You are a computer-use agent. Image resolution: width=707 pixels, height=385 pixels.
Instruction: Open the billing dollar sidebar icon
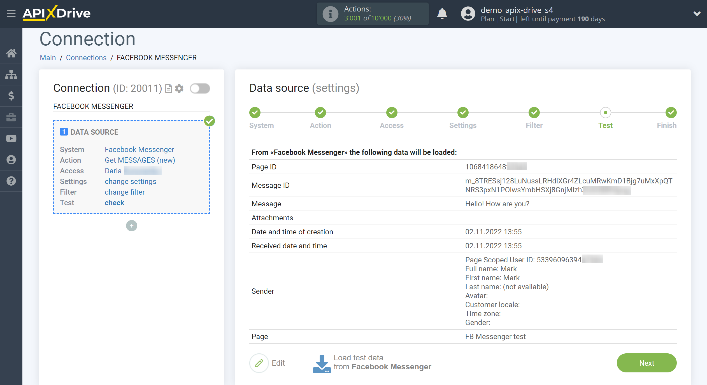coord(11,96)
